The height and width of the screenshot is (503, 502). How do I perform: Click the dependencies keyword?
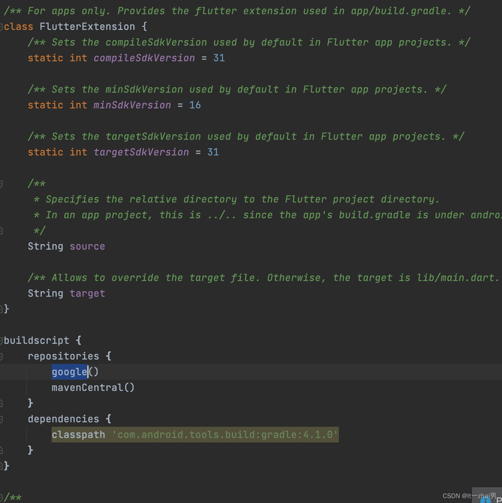[63, 419]
